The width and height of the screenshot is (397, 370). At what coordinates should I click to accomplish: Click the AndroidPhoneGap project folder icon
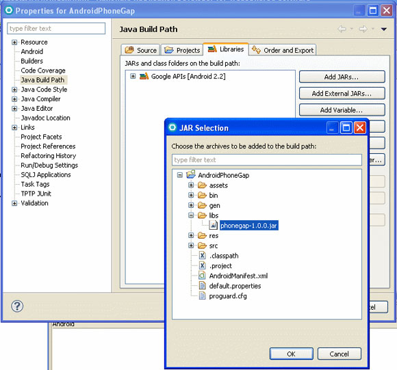coord(191,174)
